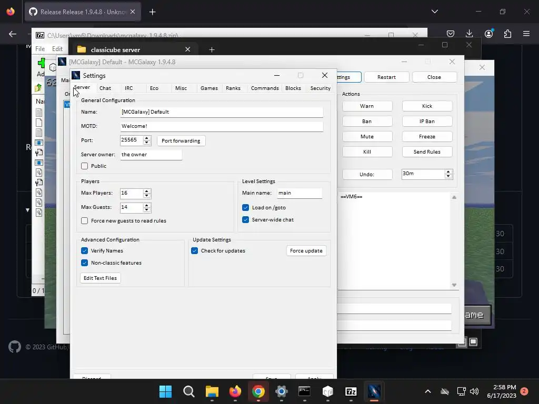Viewport: 539px width, 404px height.
Task: Open the Security tab
Action: (x=320, y=88)
